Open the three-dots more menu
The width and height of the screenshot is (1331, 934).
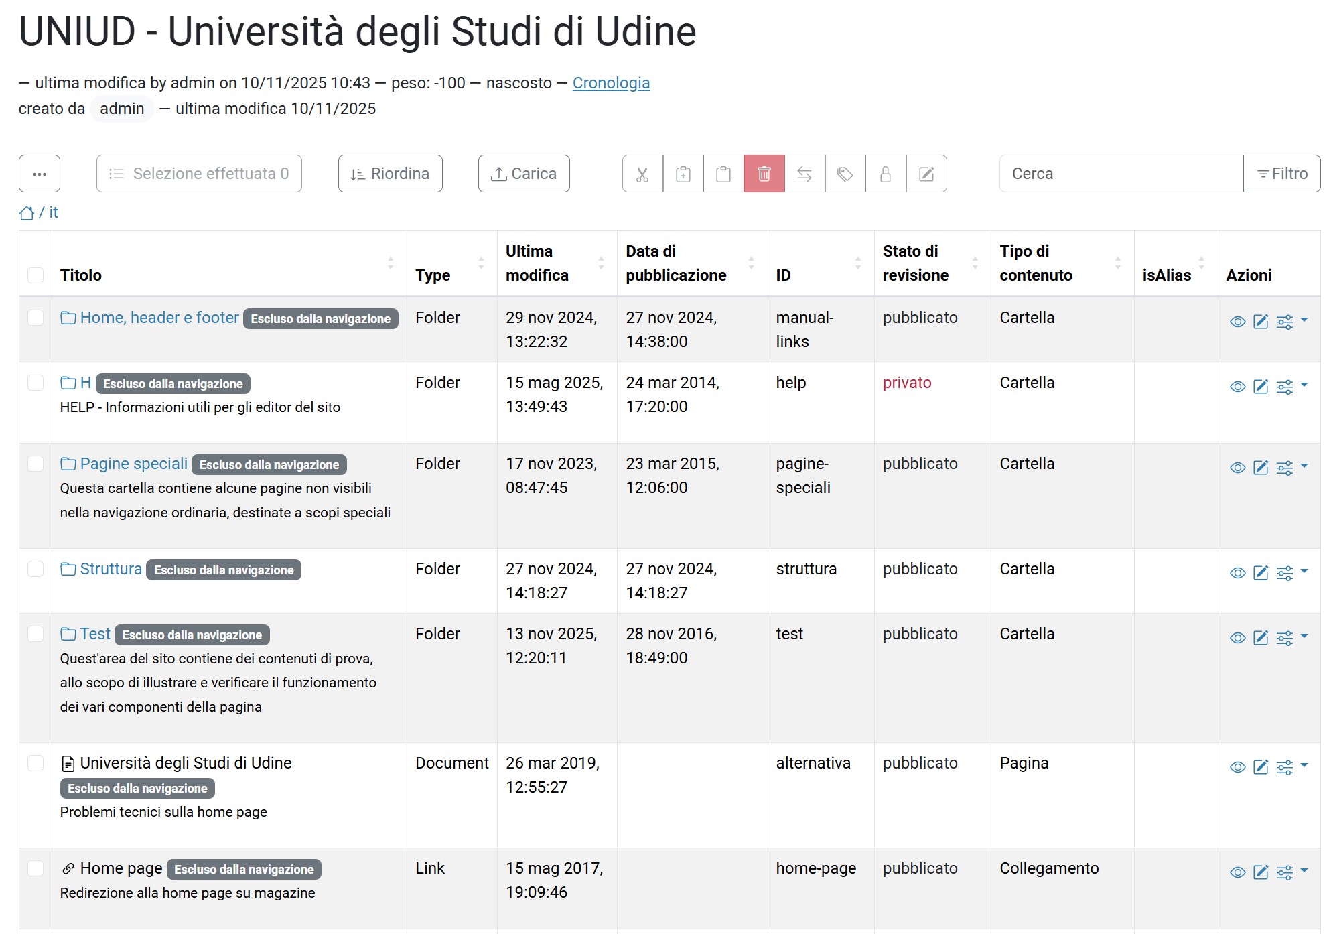point(40,174)
